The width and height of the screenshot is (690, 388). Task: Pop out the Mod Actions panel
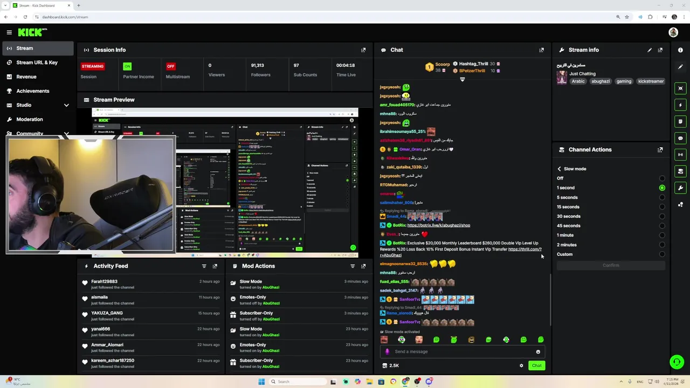(363, 266)
